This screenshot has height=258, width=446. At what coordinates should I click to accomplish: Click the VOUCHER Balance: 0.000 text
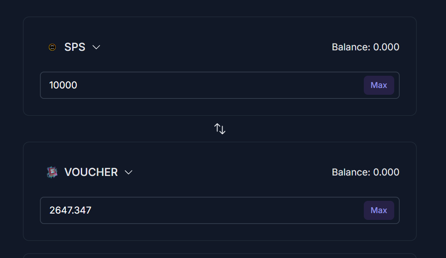pos(365,172)
